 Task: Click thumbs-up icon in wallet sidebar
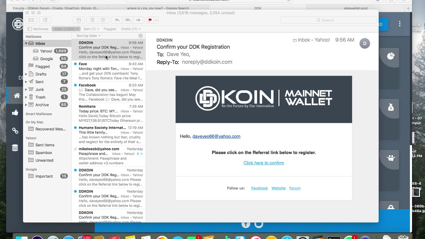[15, 113]
